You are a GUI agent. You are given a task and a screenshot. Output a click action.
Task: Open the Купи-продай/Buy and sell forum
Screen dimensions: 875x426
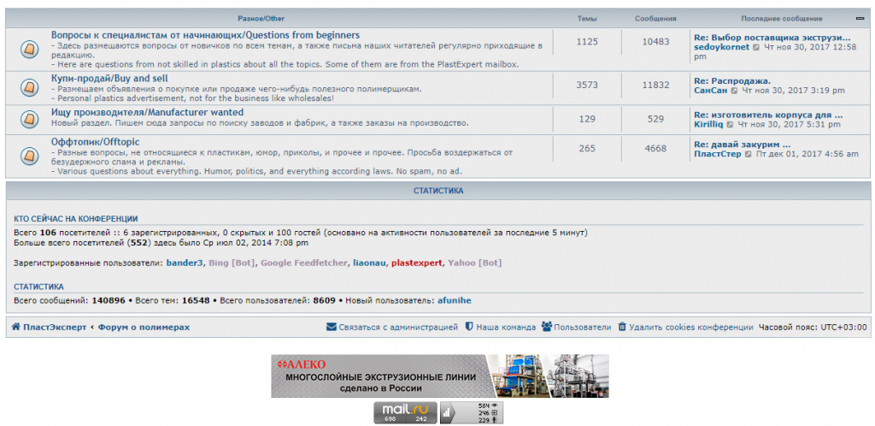(109, 78)
